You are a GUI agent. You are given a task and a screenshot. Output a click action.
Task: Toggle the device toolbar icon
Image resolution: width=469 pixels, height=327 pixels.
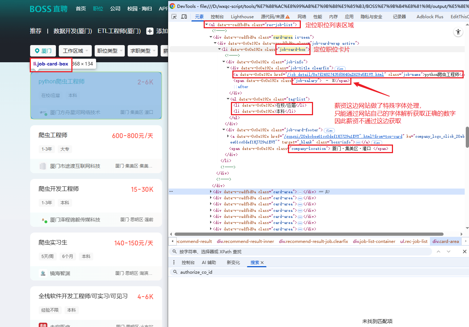pyautogui.click(x=184, y=16)
